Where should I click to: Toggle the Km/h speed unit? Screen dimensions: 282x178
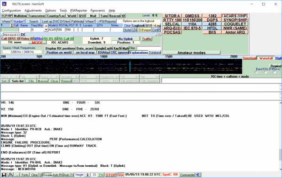coord(117,48)
